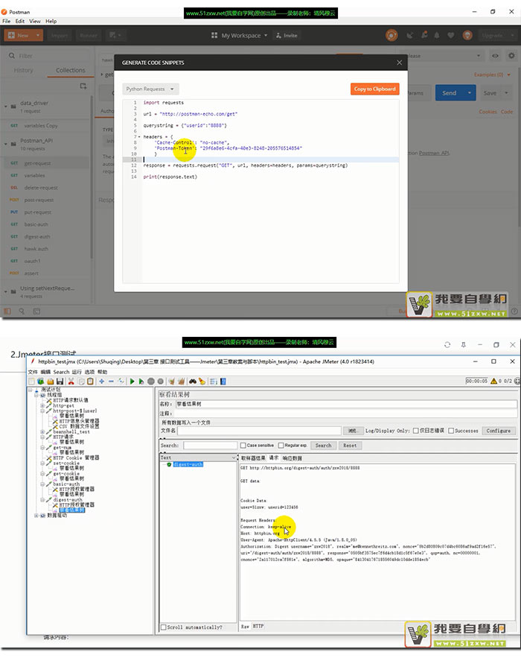Image resolution: width=521 pixels, height=658 pixels.
Task: Open Postman Edit menu
Action: click(20, 21)
